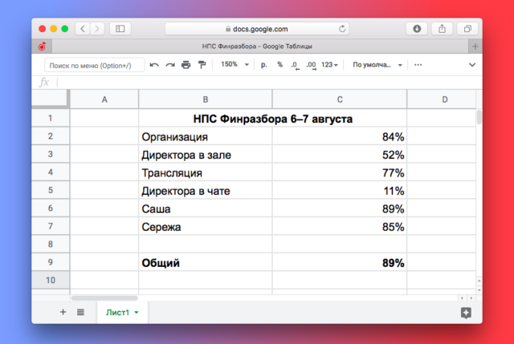Format as currency with the р. button
Image resolution: width=514 pixels, height=344 pixels.
(x=263, y=64)
